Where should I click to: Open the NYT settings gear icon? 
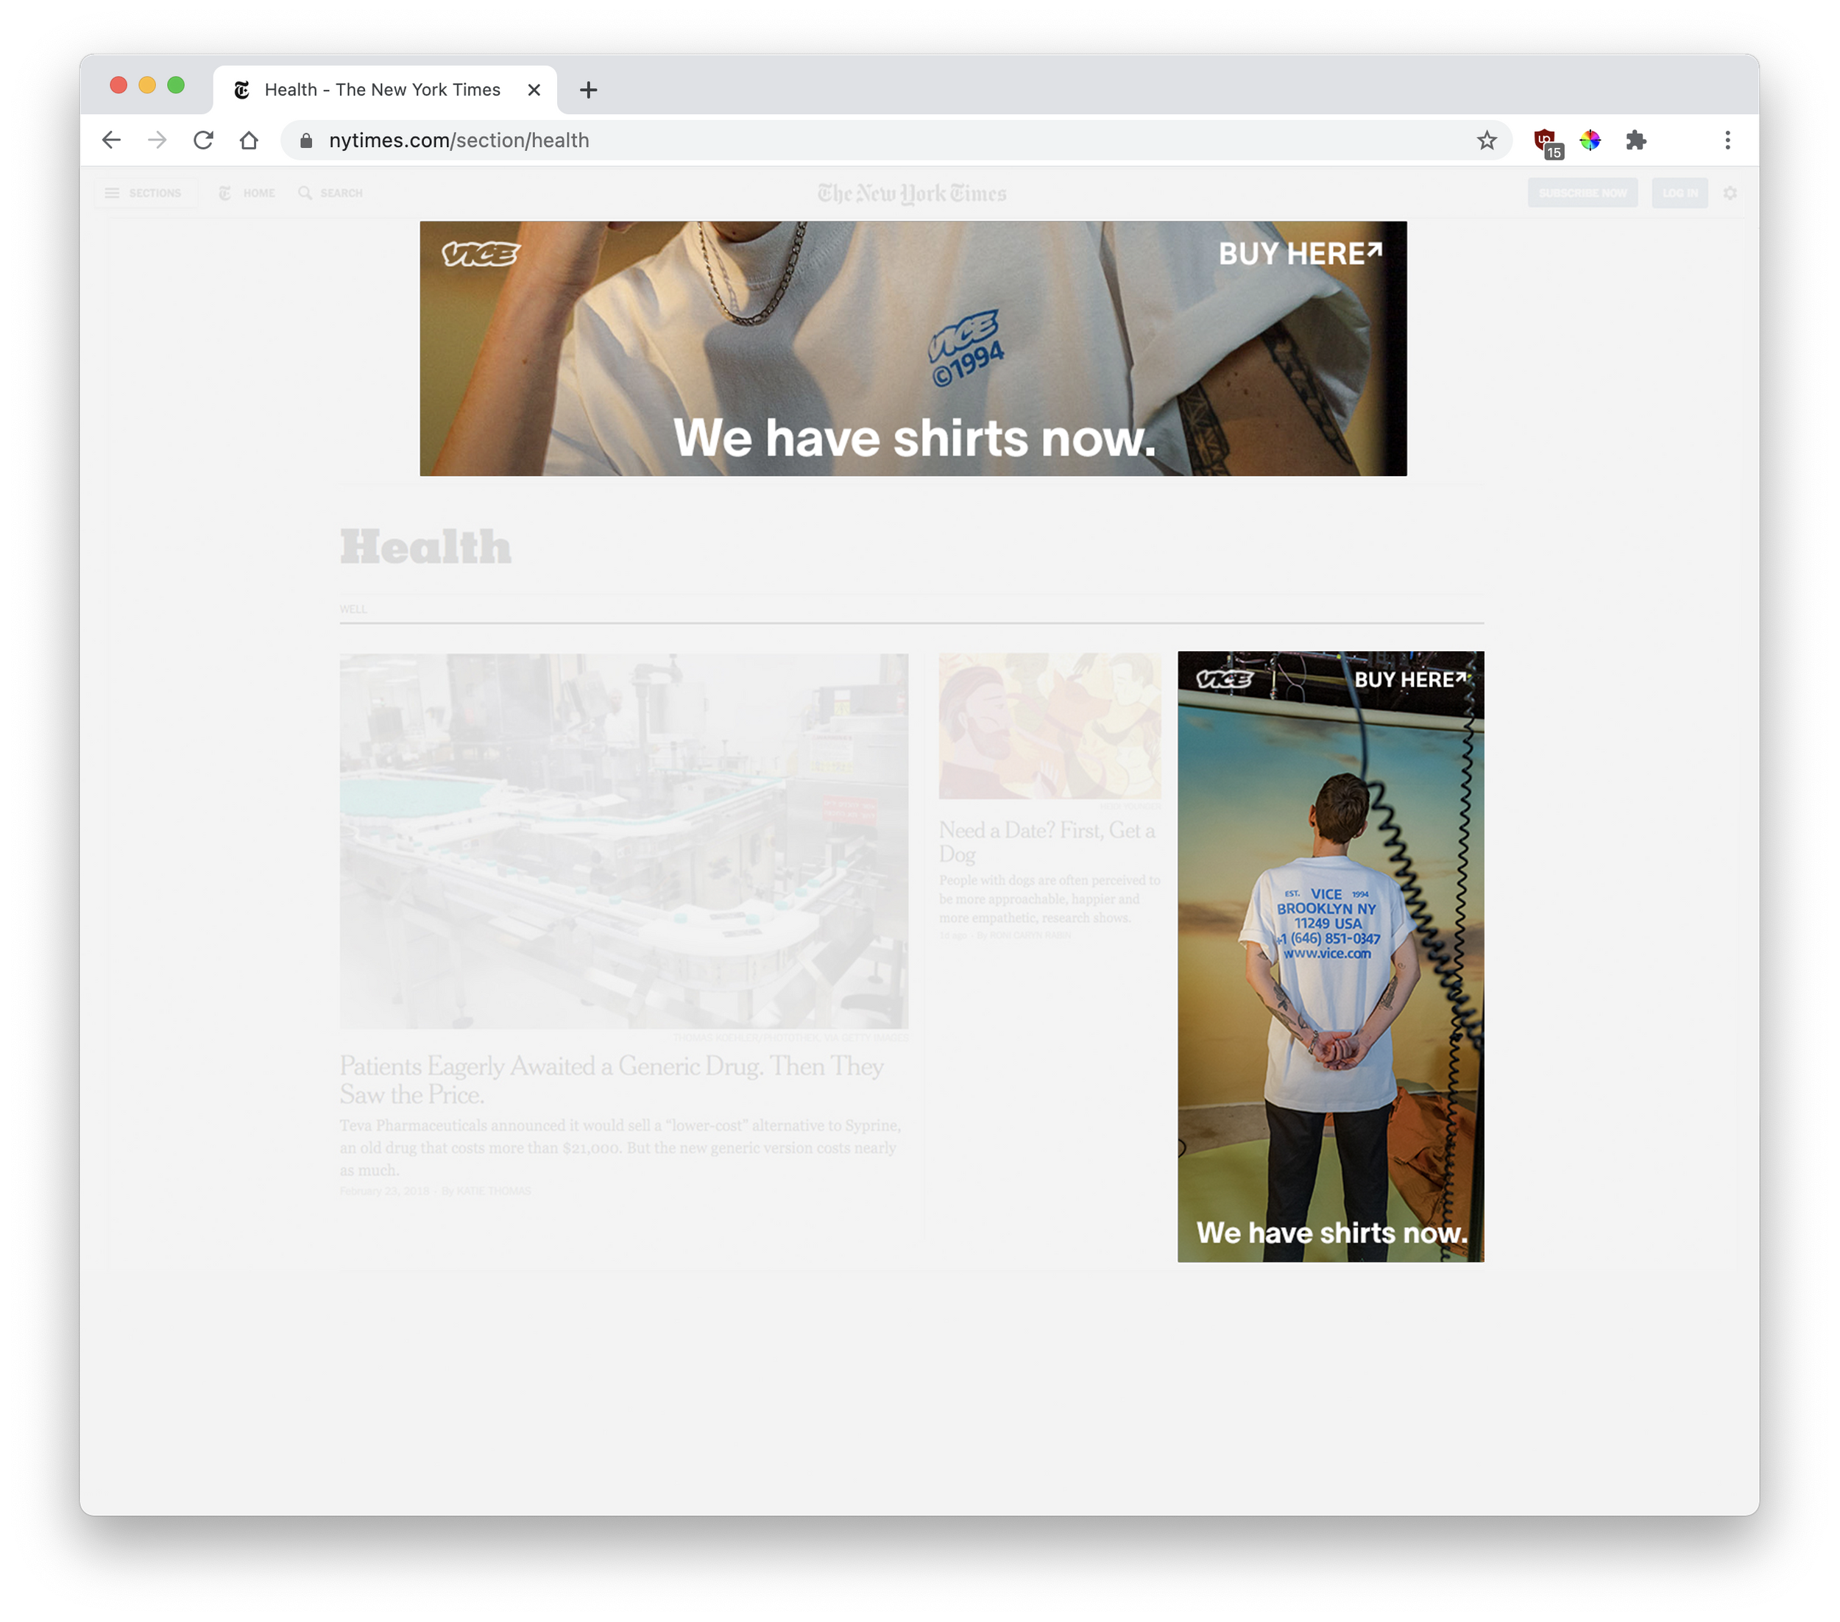pyautogui.click(x=1730, y=194)
